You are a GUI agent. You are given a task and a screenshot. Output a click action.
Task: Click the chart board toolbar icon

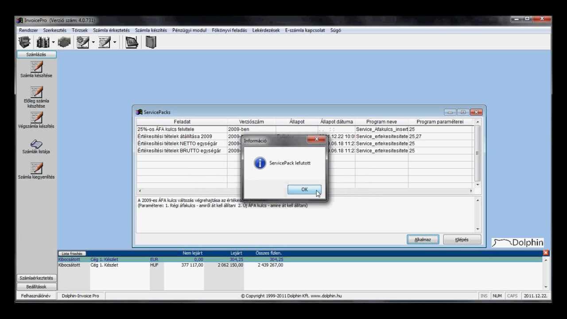[x=132, y=42]
